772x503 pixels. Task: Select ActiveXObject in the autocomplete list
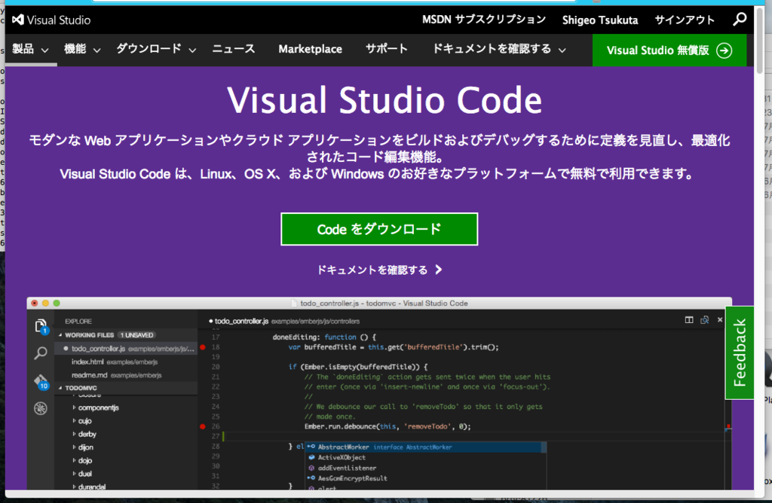click(426, 457)
